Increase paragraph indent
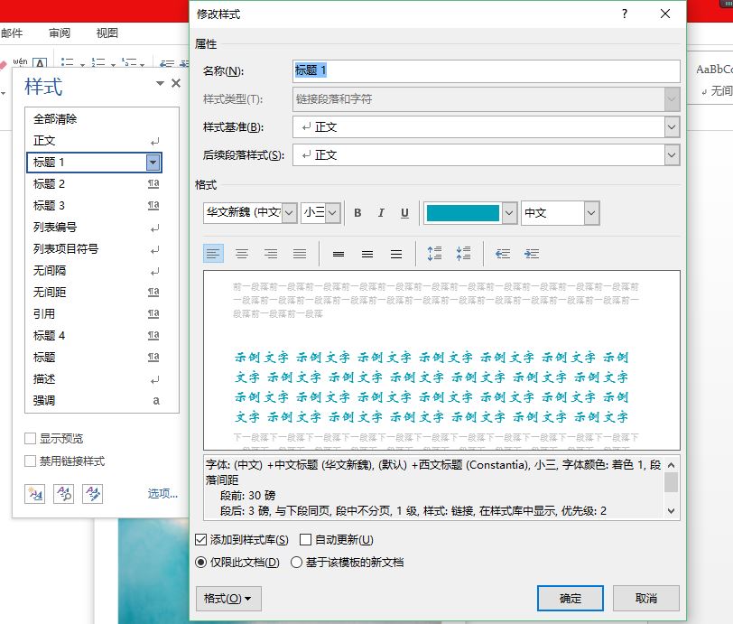The width and height of the screenshot is (733, 624). [x=532, y=254]
